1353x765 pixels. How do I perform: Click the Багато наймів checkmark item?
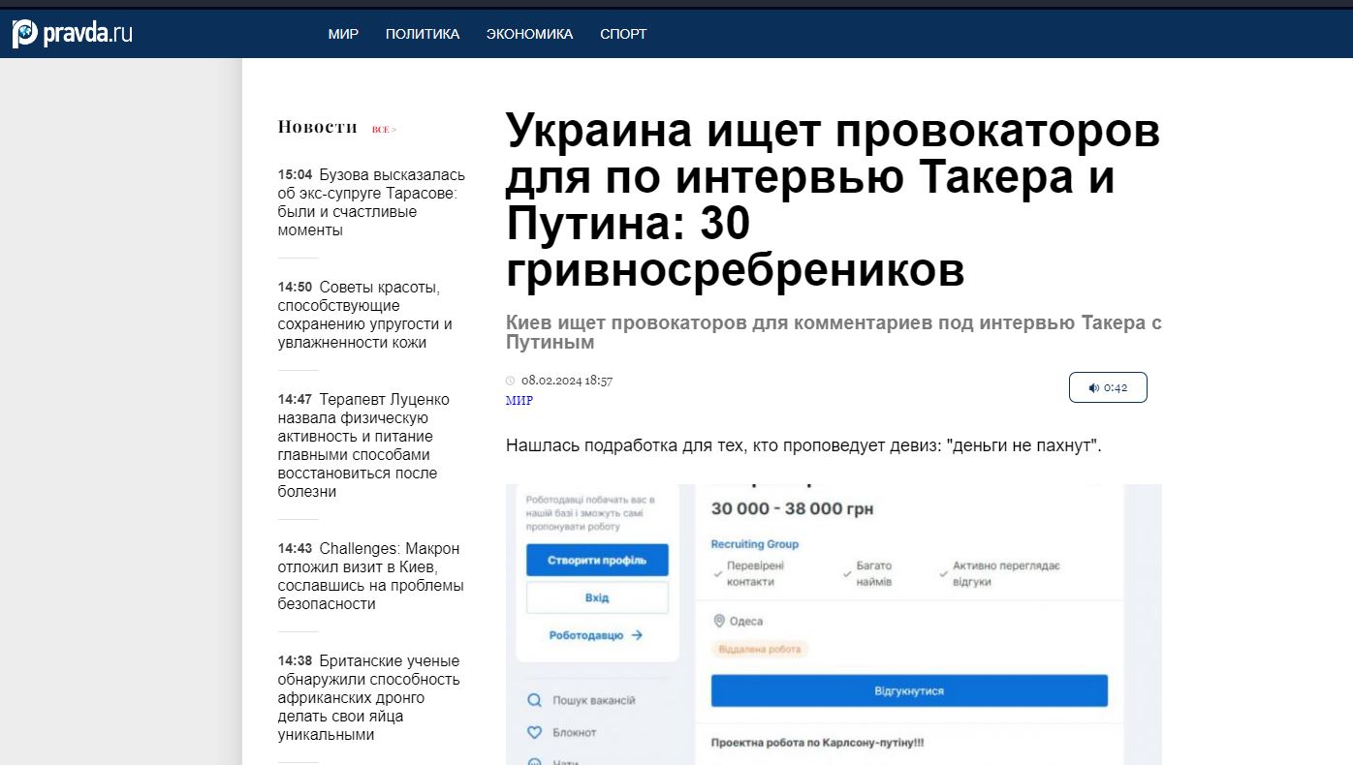point(867,573)
